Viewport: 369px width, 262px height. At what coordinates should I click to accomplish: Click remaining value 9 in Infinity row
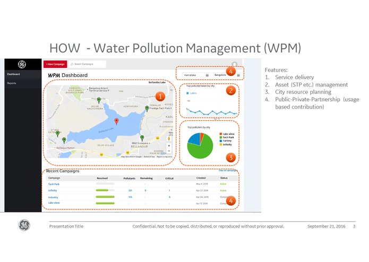click(145, 190)
